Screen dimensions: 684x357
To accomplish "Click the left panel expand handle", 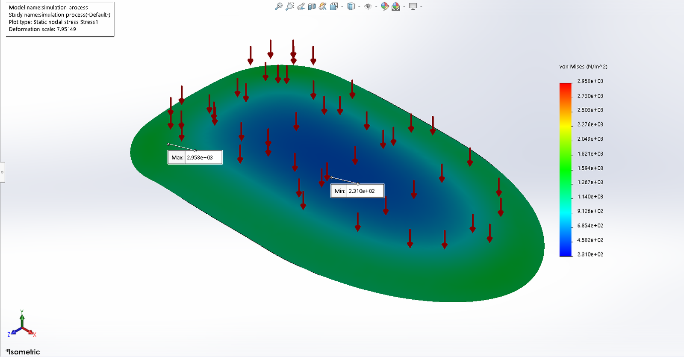I will [x=2, y=172].
